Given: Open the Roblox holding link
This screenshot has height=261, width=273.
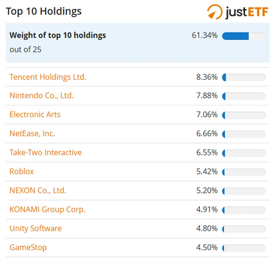Looking at the screenshot, I should tap(22, 171).
